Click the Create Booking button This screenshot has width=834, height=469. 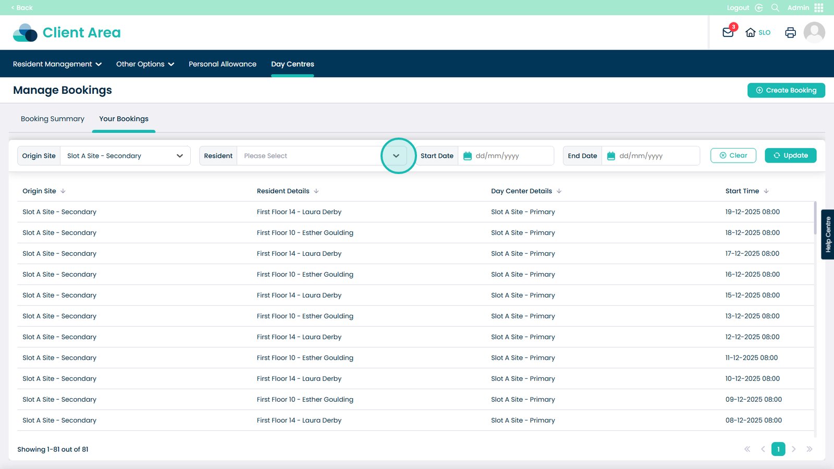tap(786, 90)
